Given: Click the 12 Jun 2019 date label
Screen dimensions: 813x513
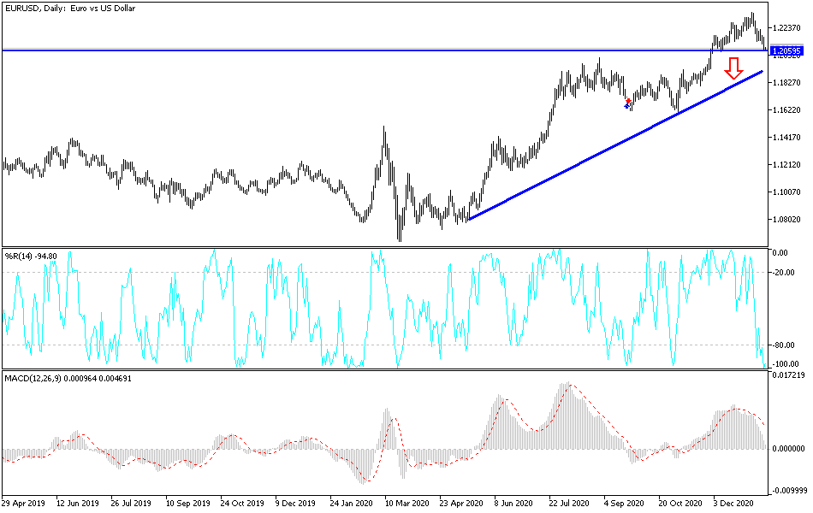Looking at the screenshot, I should [x=78, y=503].
